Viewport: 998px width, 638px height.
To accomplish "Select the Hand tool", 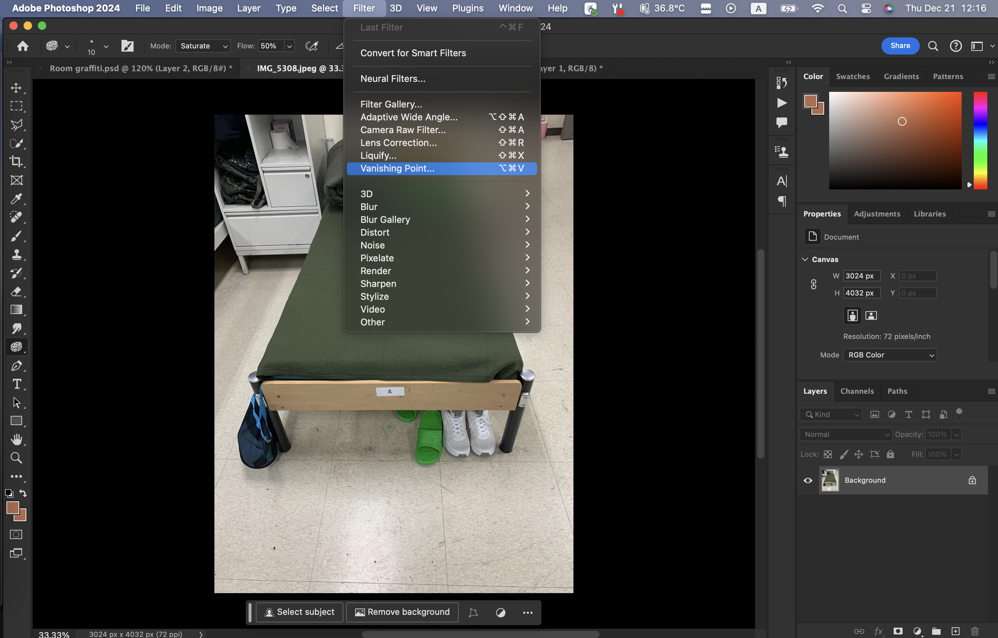I will (x=16, y=439).
